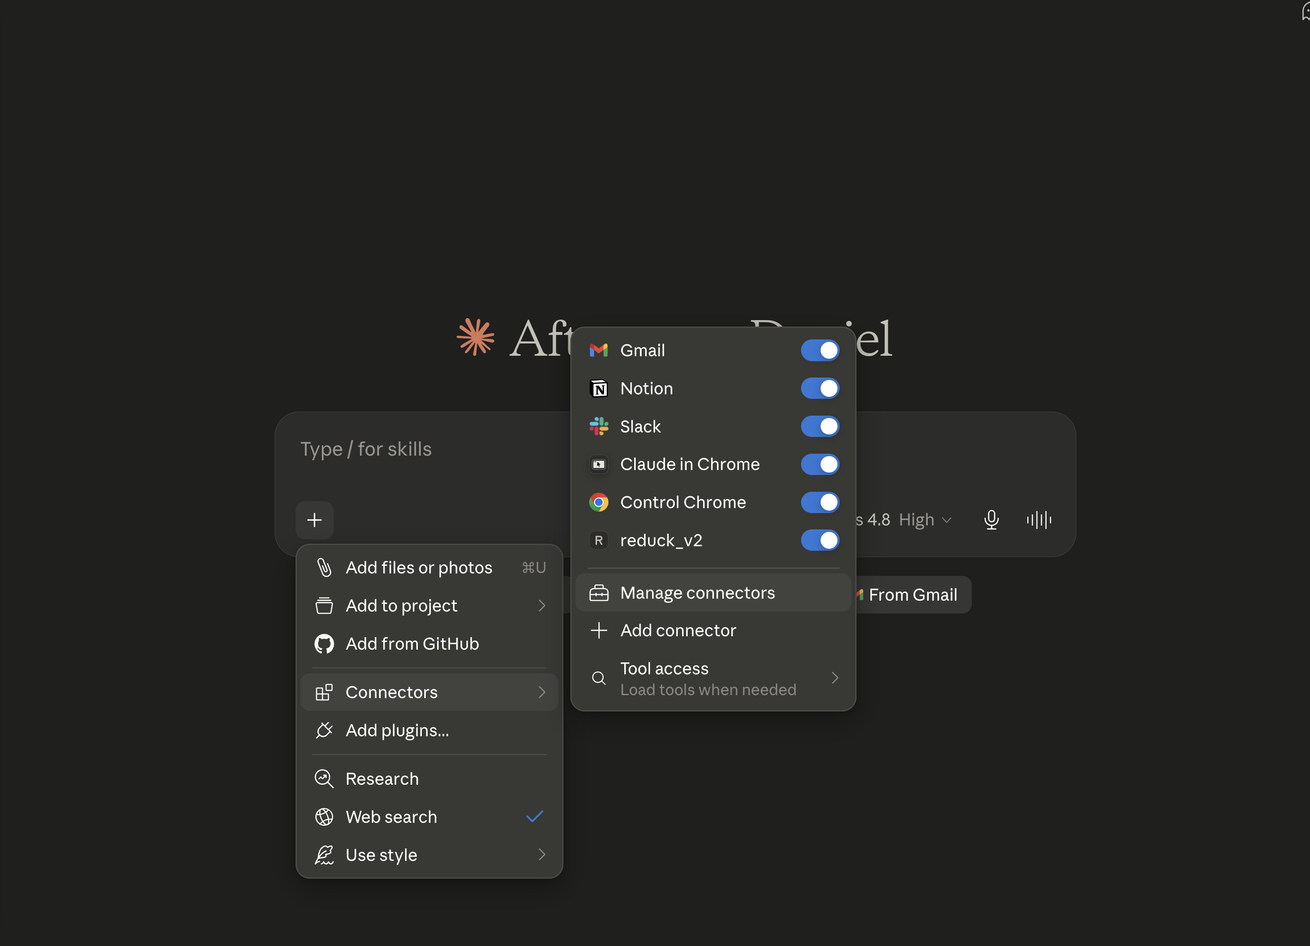1310x946 pixels.
Task: Click the Manage connectors toolbox icon
Action: pos(599,593)
